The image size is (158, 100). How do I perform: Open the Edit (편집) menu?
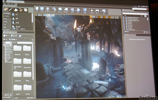point(8,4)
